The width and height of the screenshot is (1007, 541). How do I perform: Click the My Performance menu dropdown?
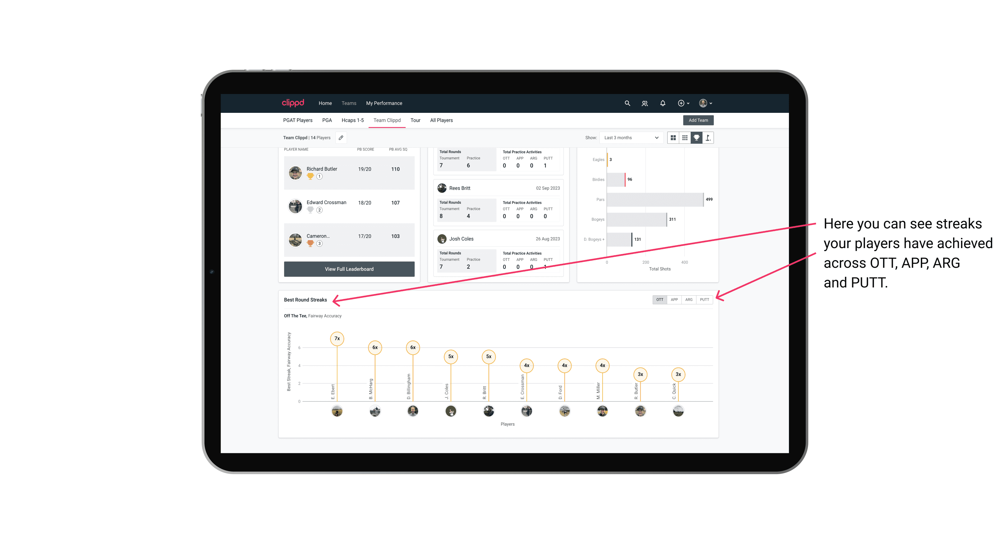click(x=385, y=103)
